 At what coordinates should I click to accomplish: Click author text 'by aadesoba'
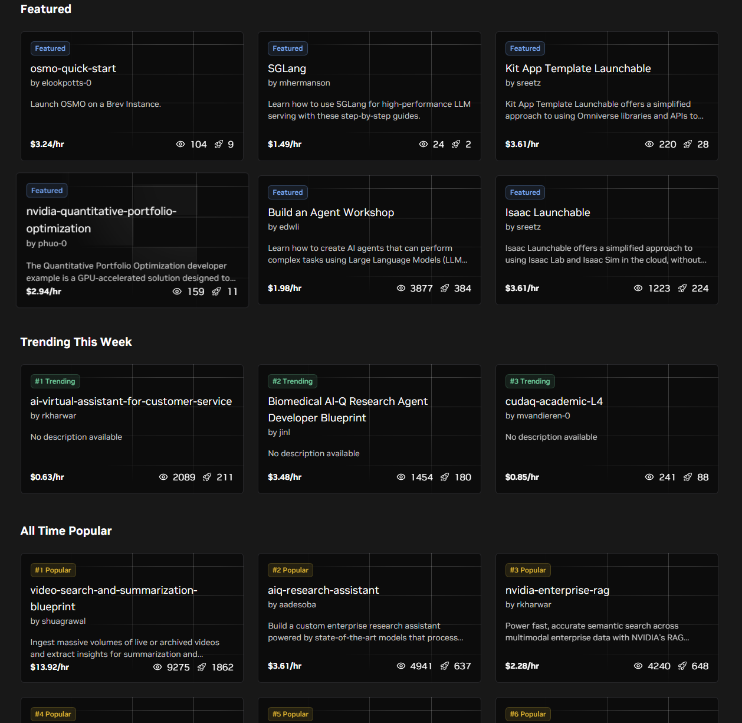[292, 605]
